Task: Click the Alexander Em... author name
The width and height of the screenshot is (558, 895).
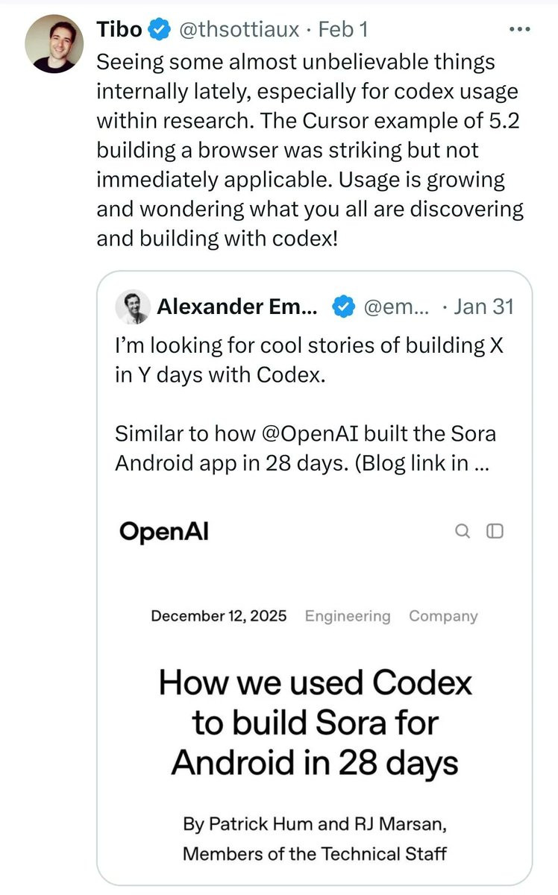Action: 237,307
